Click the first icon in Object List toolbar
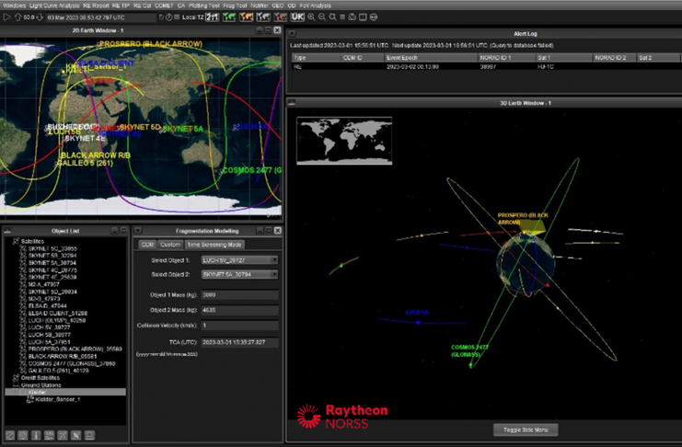682x447 pixels. [x=10, y=435]
